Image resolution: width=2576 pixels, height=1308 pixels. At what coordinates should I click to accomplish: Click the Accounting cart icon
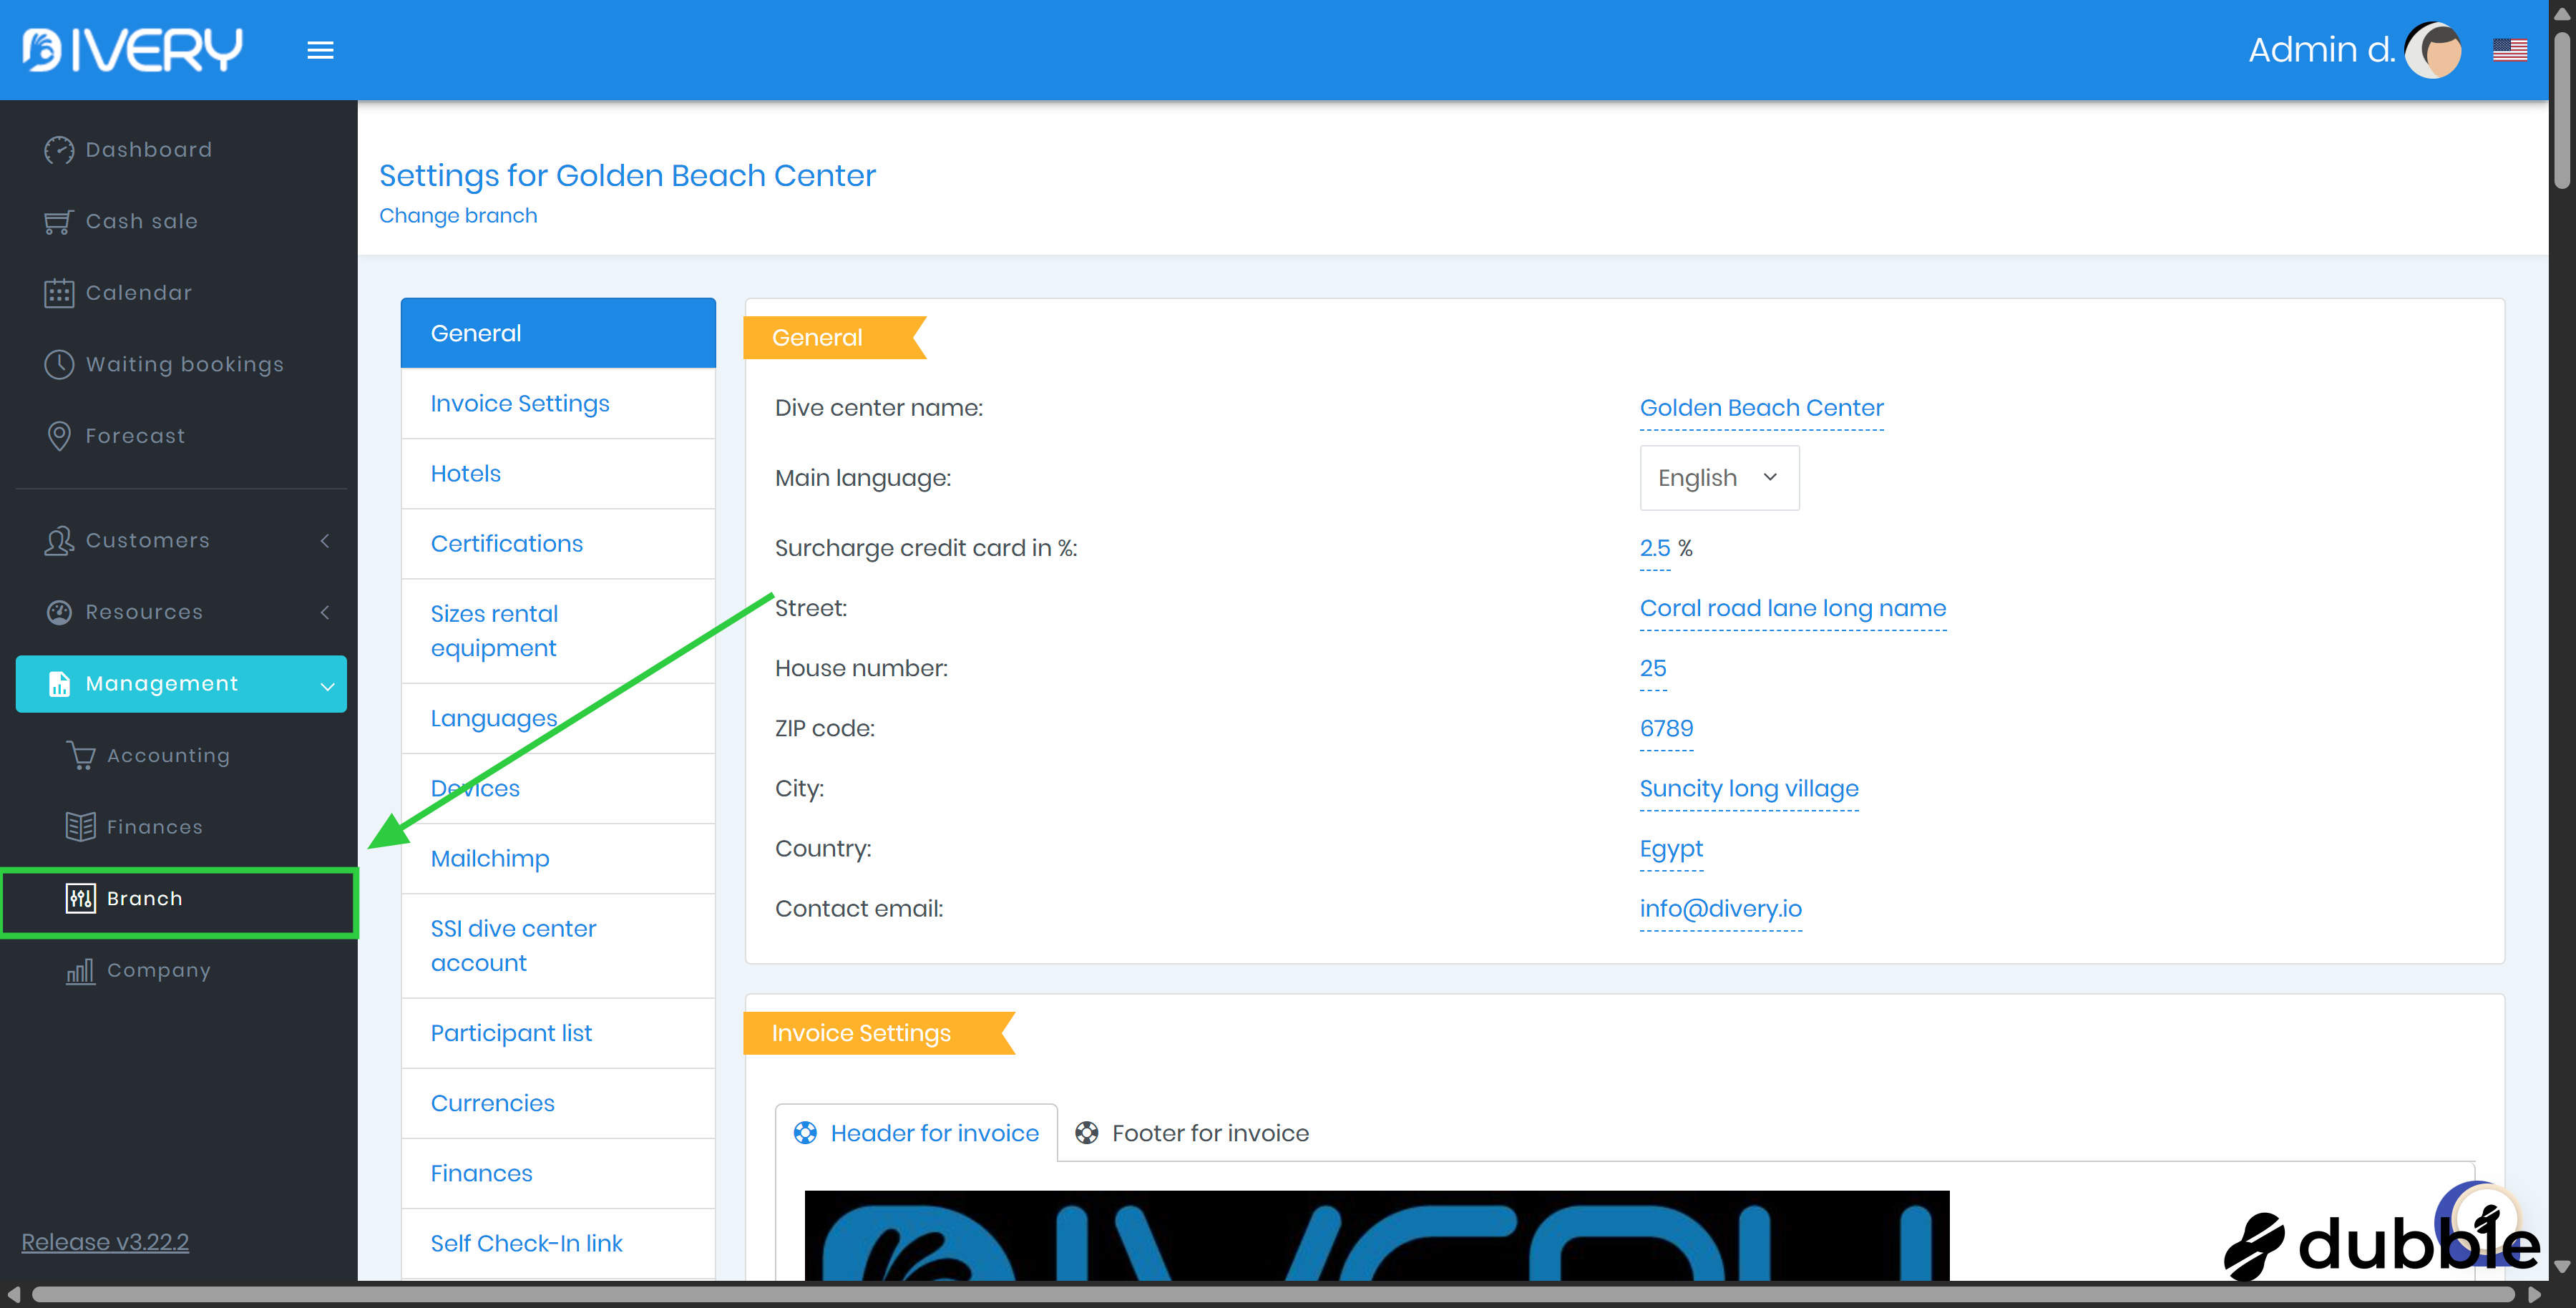click(x=80, y=756)
